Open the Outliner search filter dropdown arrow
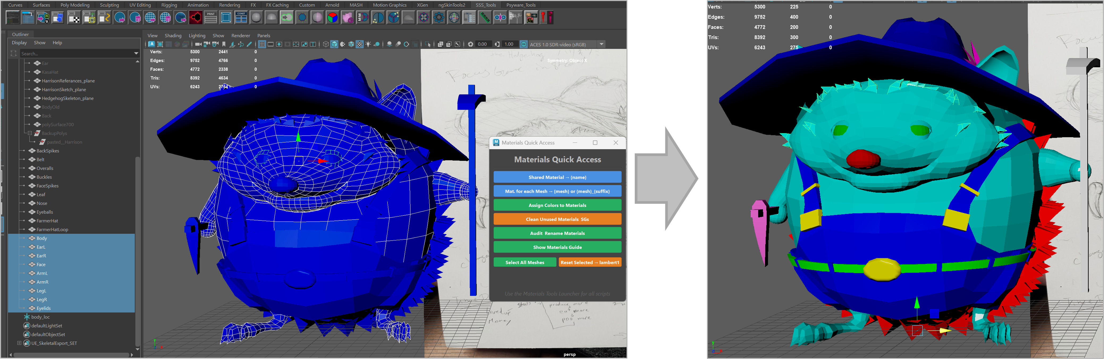Image resolution: width=1104 pixels, height=359 pixels. [136, 54]
